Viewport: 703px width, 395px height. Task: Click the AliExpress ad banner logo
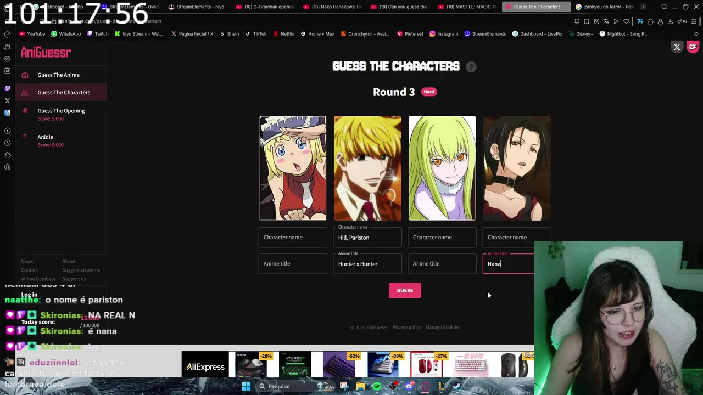point(205,367)
